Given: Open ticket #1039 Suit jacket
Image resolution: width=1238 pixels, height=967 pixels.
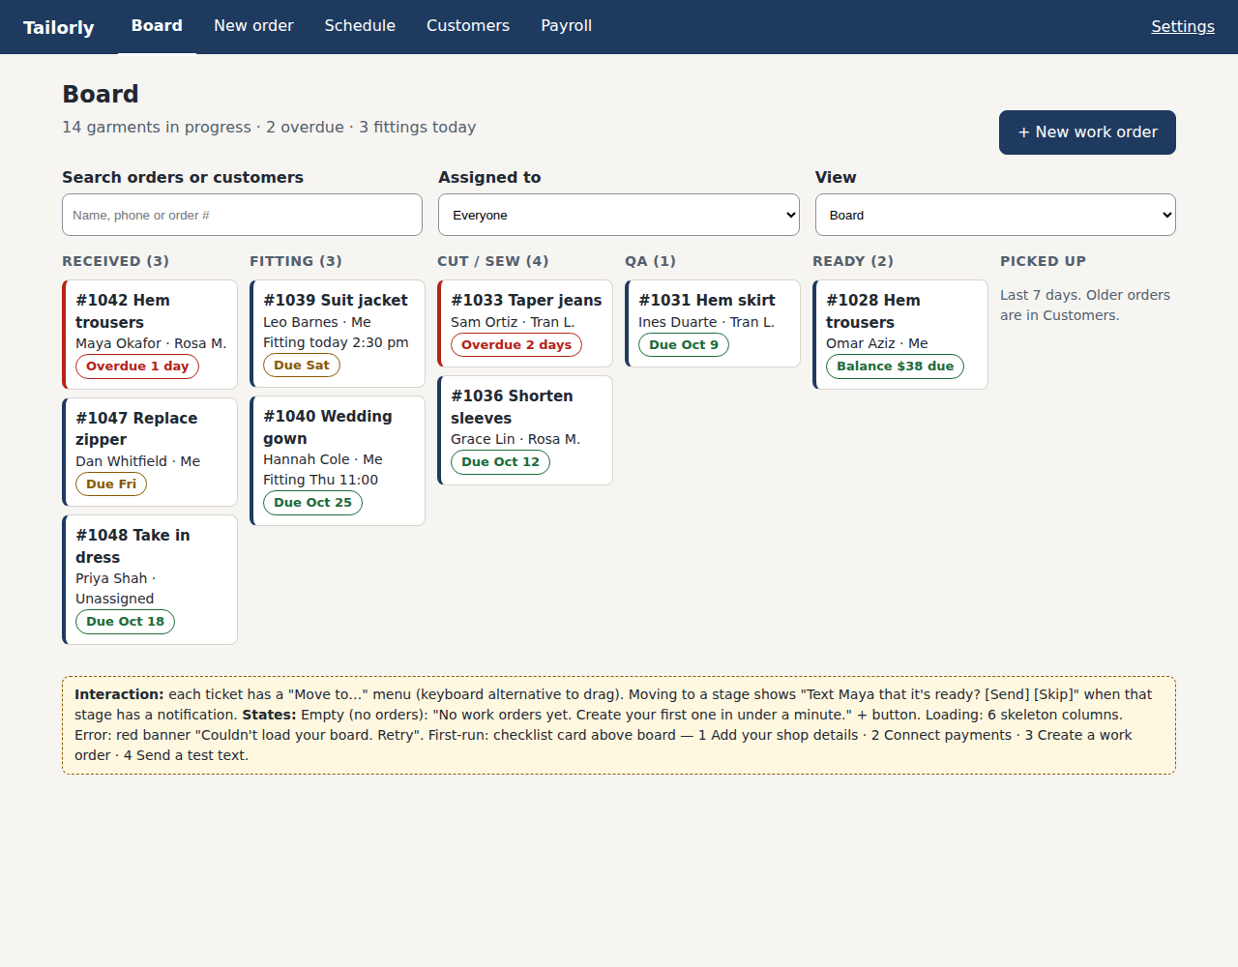Looking at the screenshot, I should [338, 334].
